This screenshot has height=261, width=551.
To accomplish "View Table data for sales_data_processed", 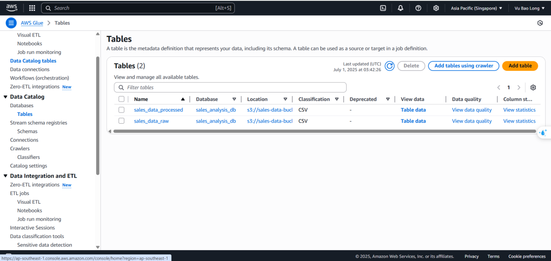I will tap(413, 110).
